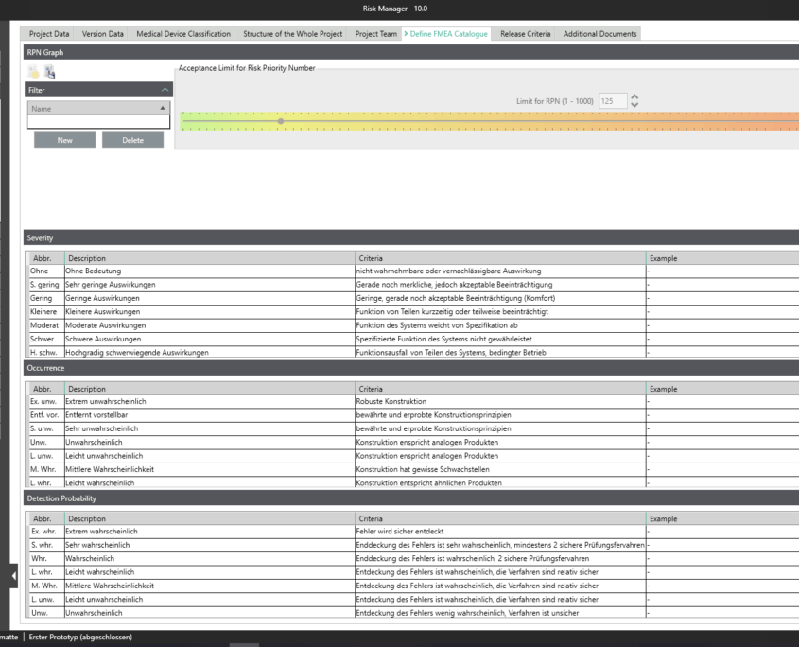Viewport: 799px width, 647px height.
Task: Click the Filter name input field
Action: [98, 122]
